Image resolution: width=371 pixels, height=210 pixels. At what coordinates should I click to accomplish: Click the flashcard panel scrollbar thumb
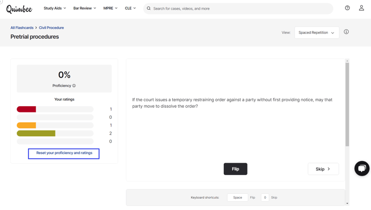pos(347,104)
